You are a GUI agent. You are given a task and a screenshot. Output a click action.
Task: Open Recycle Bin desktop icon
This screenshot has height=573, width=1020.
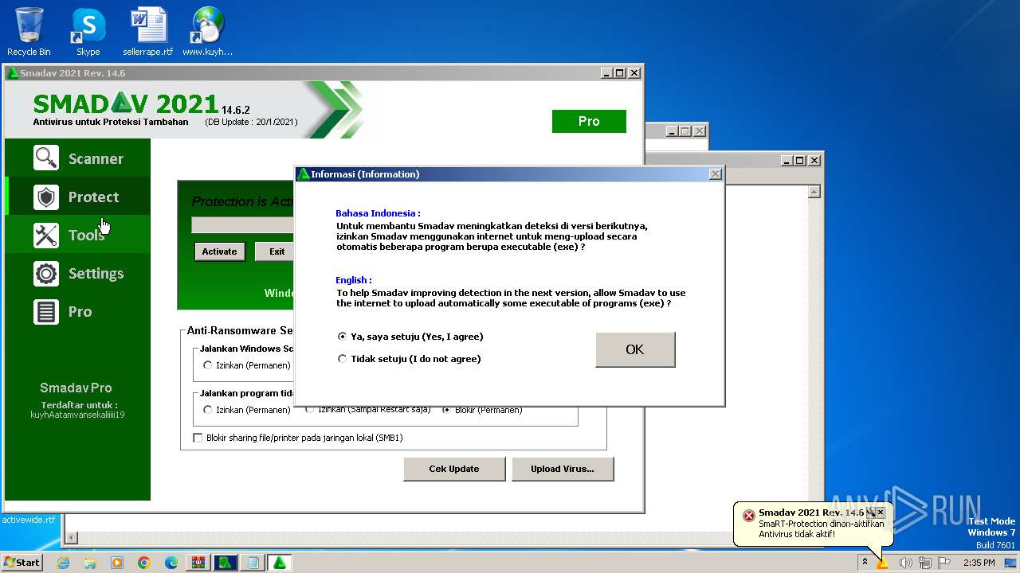29,32
